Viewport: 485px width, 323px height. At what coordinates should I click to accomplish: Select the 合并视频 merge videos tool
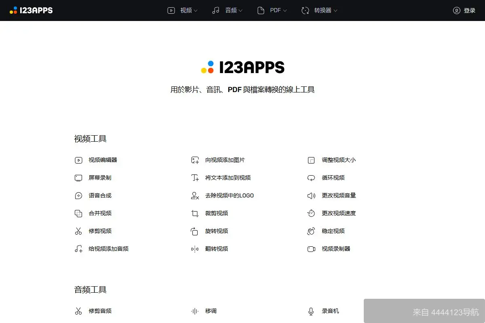[99, 213]
